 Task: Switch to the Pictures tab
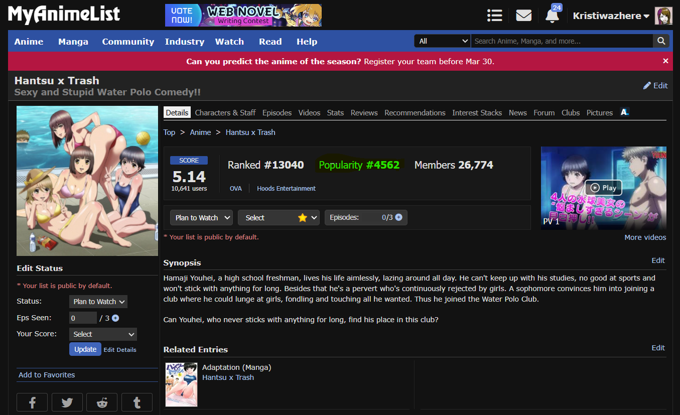click(x=600, y=113)
